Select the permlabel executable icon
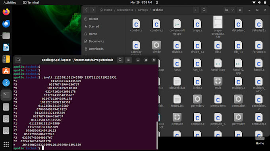Image resolution: width=270 pixels, height=151 pixels. (238, 99)
